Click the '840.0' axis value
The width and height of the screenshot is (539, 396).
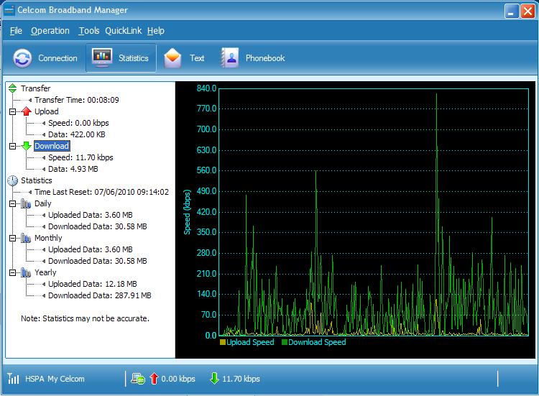pos(206,88)
